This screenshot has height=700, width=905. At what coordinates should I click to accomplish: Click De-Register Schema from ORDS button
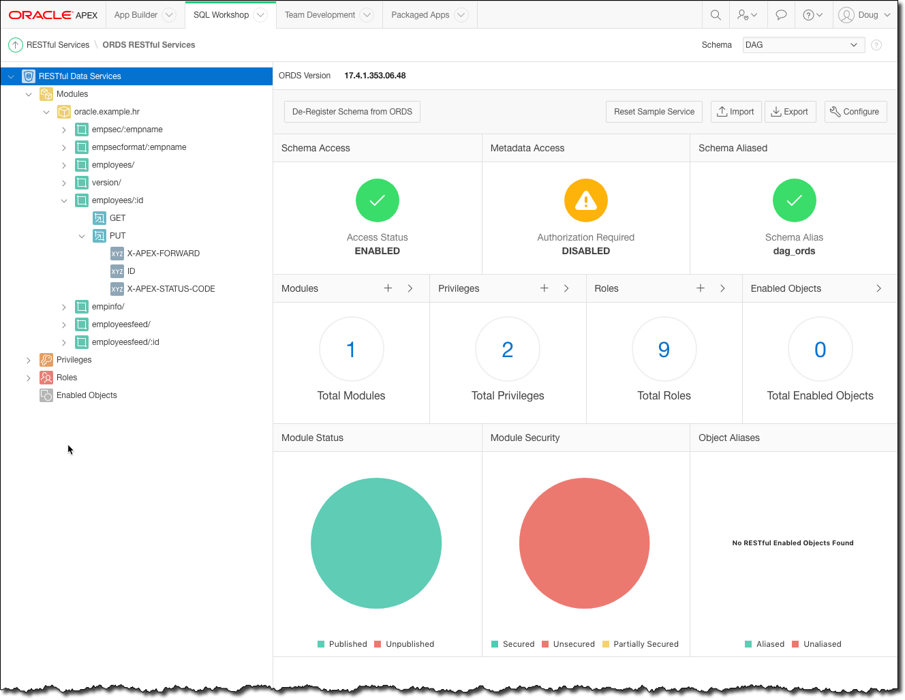[x=352, y=112]
